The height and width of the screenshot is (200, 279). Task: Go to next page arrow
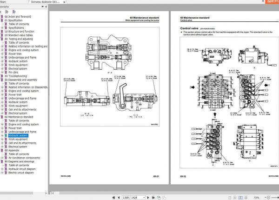(x=148, y=198)
